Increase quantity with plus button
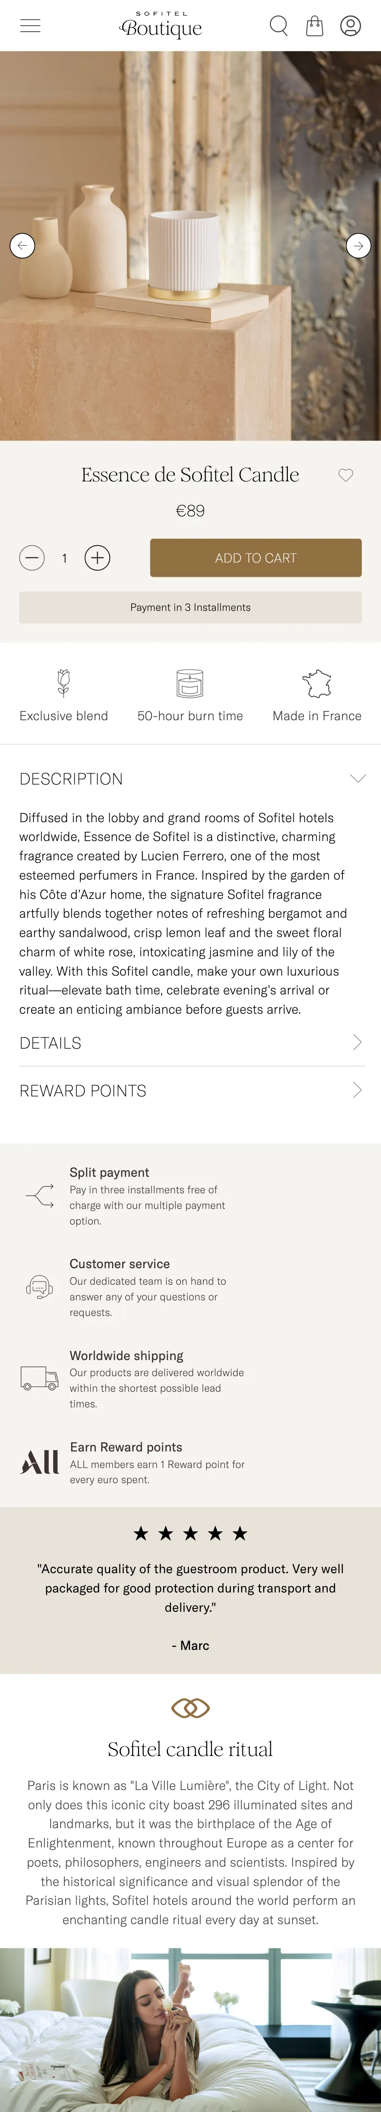 tap(97, 559)
